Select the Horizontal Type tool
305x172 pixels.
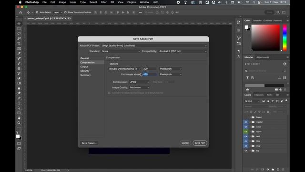click(x=19, y=103)
